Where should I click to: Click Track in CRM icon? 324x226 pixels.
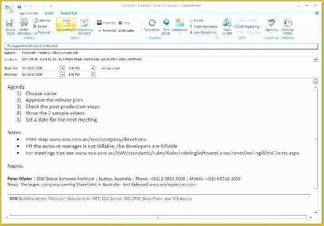tap(227, 26)
